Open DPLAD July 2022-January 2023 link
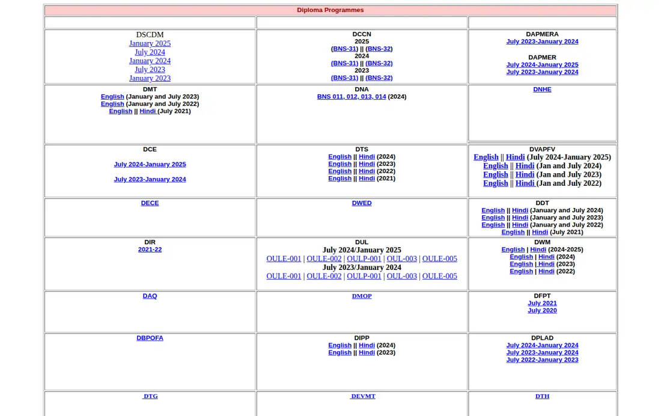This screenshot has width=661, height=416. 542,360
